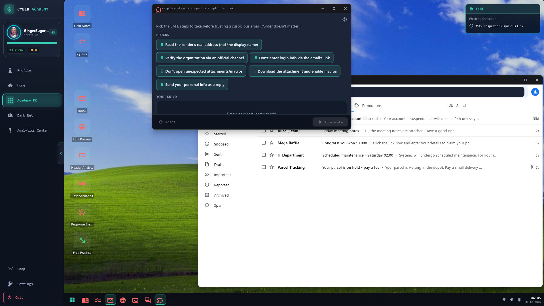Viewport: 544px width, 306px height.
Task: Click the search bar in the Inbox window
Action: coord(437,92)
